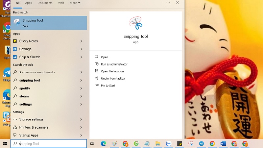
Task: Switch to the Documents search tab
Action: [45, 3]
